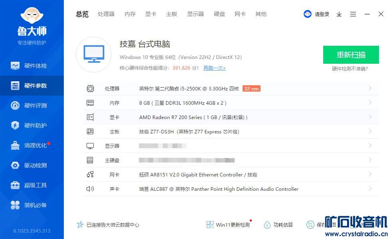This screenshot has width=391, height=239.
Task: Expand the 显示器 row chevron
Action: click(x=370, y=145)
